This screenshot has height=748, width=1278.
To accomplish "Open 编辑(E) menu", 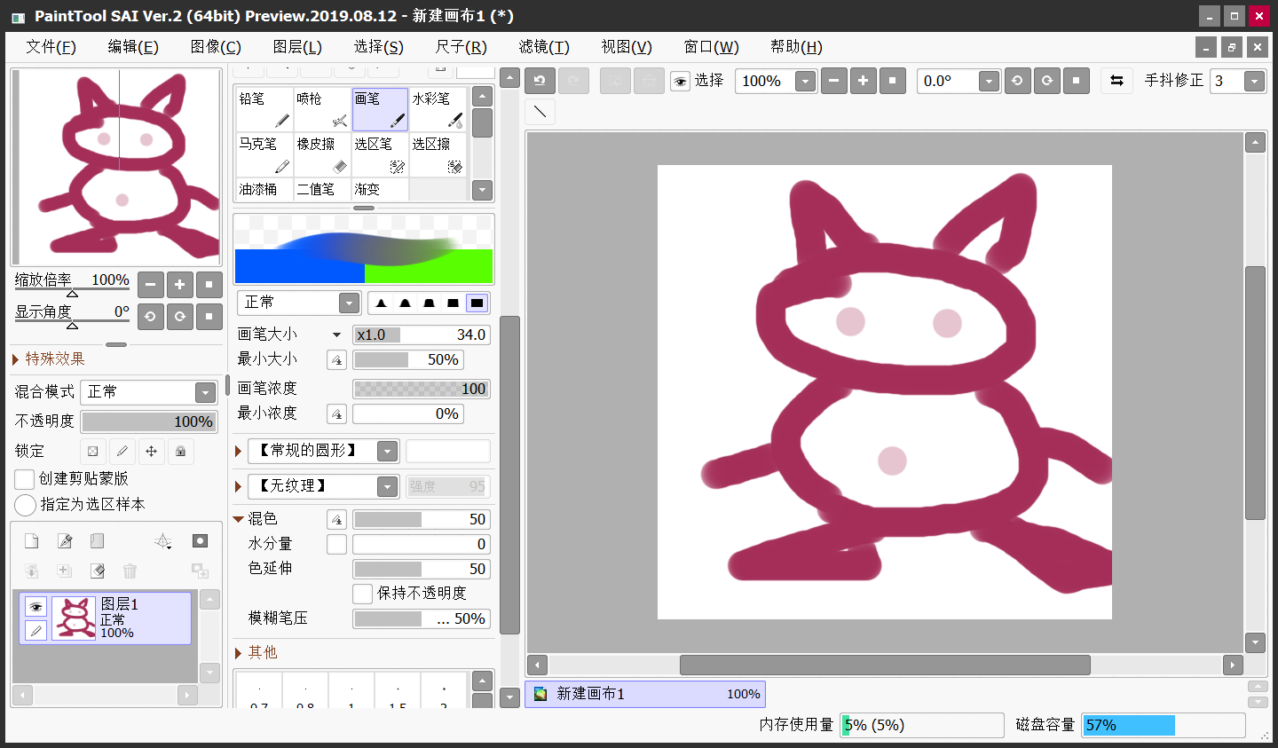I will [x=133, y=47].
